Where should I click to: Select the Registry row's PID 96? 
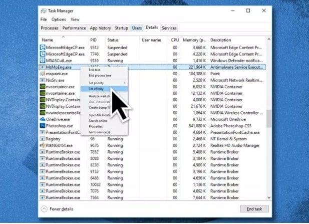(x=93, y=139)
